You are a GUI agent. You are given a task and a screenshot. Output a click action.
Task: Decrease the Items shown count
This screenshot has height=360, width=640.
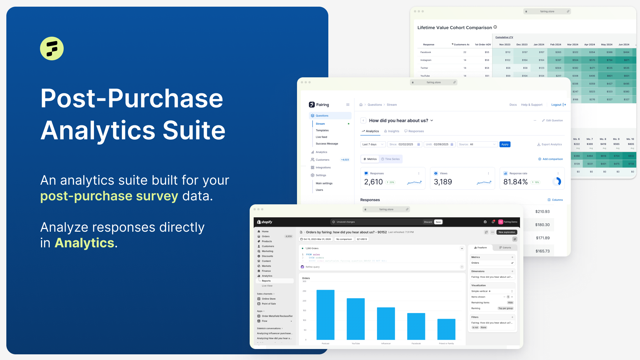click(x=504, y=297)
